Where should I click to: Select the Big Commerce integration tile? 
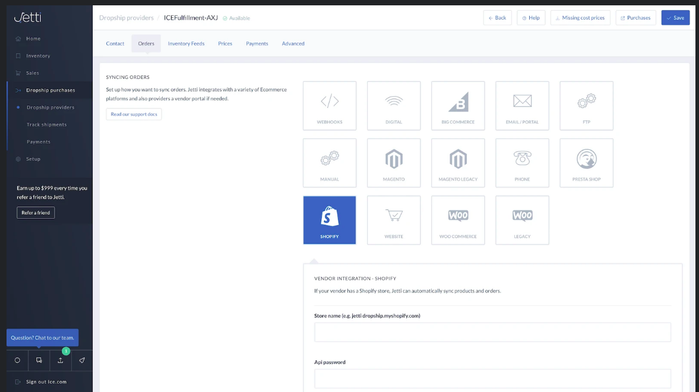pyautogui.click(x=458, y=106)
